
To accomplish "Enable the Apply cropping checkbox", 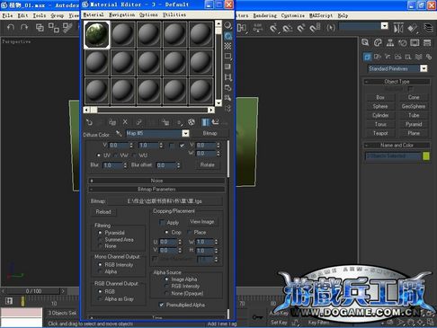I will click(x=162, y=223).
